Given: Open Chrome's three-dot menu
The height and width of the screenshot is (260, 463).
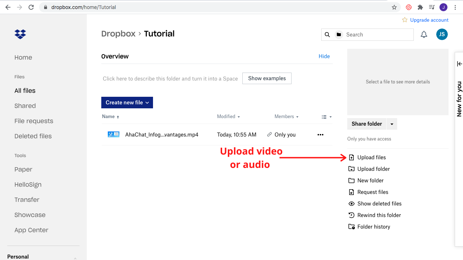Looking at the screenshot, I should (455, 7).
